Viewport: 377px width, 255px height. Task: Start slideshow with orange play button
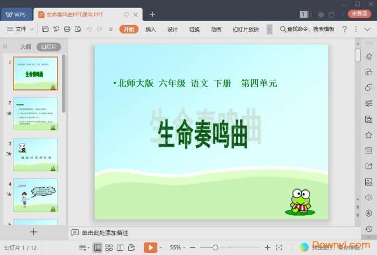(x=150, y=247)
